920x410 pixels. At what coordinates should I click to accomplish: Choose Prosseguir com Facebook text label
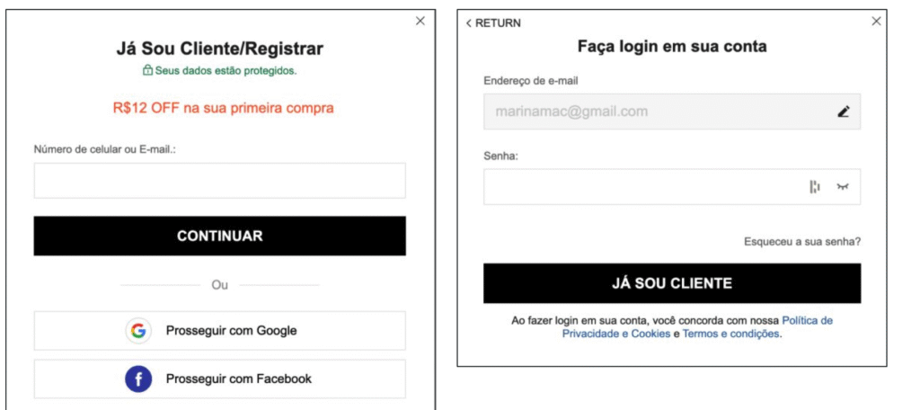[239, 379]
